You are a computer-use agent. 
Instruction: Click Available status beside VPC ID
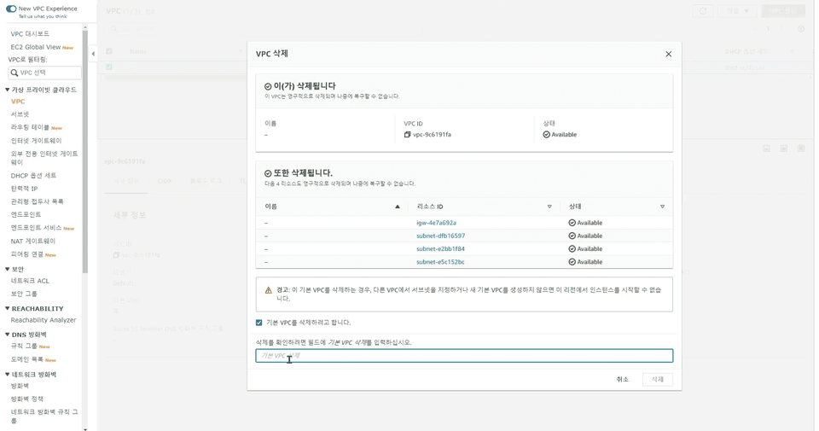point(560,135)
